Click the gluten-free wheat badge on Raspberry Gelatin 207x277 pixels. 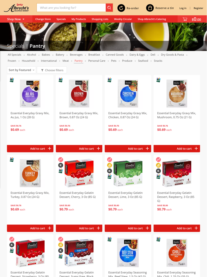coord(159,165)
